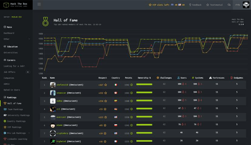Click respect star for snowscan
Screen dimensions: 251x145
(106, 93)
